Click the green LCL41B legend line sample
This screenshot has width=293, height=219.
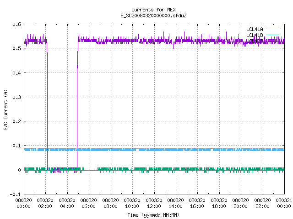click(x=272, y=35)
